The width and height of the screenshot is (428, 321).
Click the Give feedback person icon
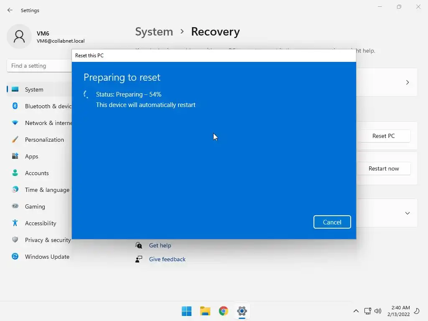(139, 259)
